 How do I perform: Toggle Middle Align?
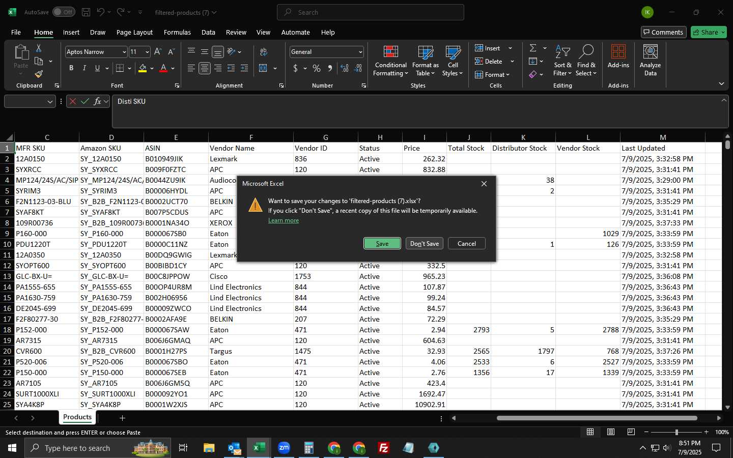coord(205,52)
